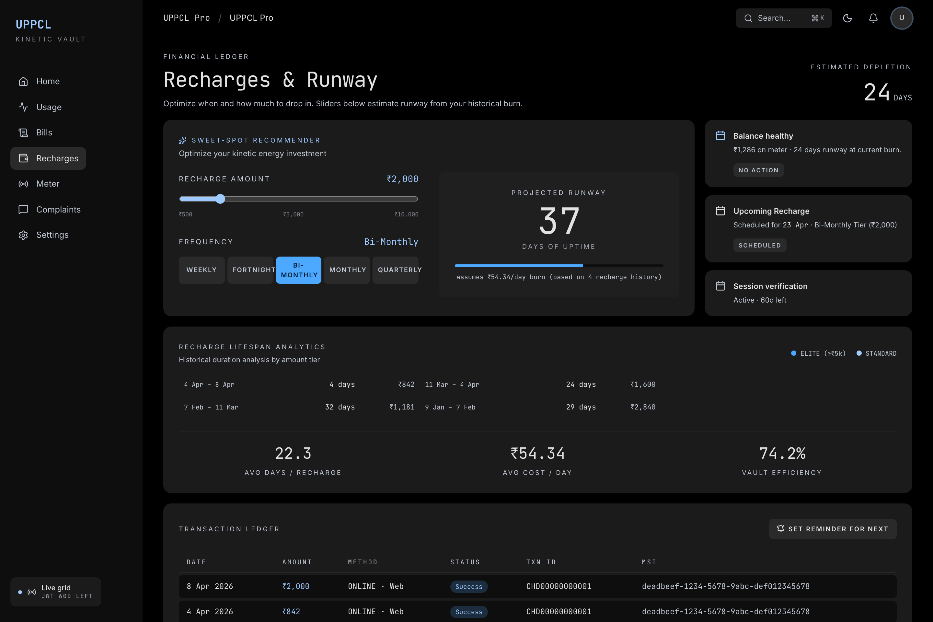Open the Usage activity icon
Image resolution: width=933 pixels, height=622 pixels.
click(23, 107)
